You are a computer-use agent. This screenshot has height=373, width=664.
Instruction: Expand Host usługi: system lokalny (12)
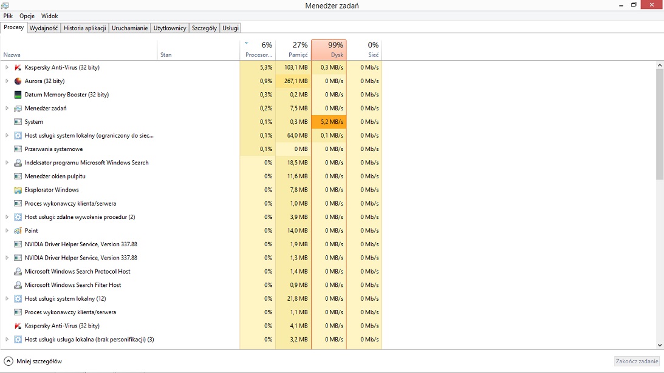click(7, 298)
